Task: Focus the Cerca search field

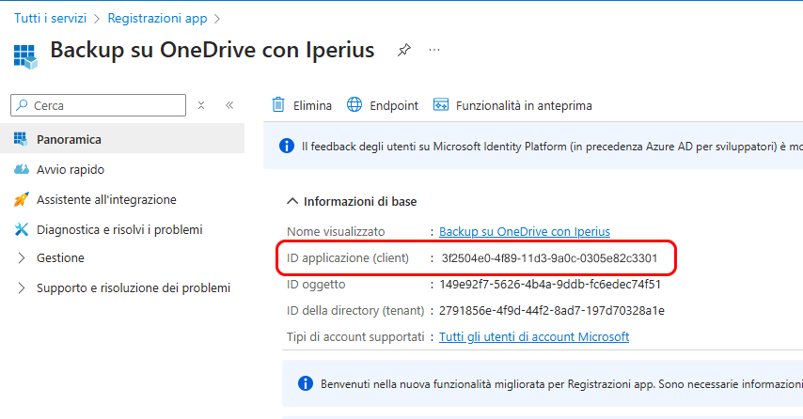Action: pyautogui.click(x=99, y=105)
